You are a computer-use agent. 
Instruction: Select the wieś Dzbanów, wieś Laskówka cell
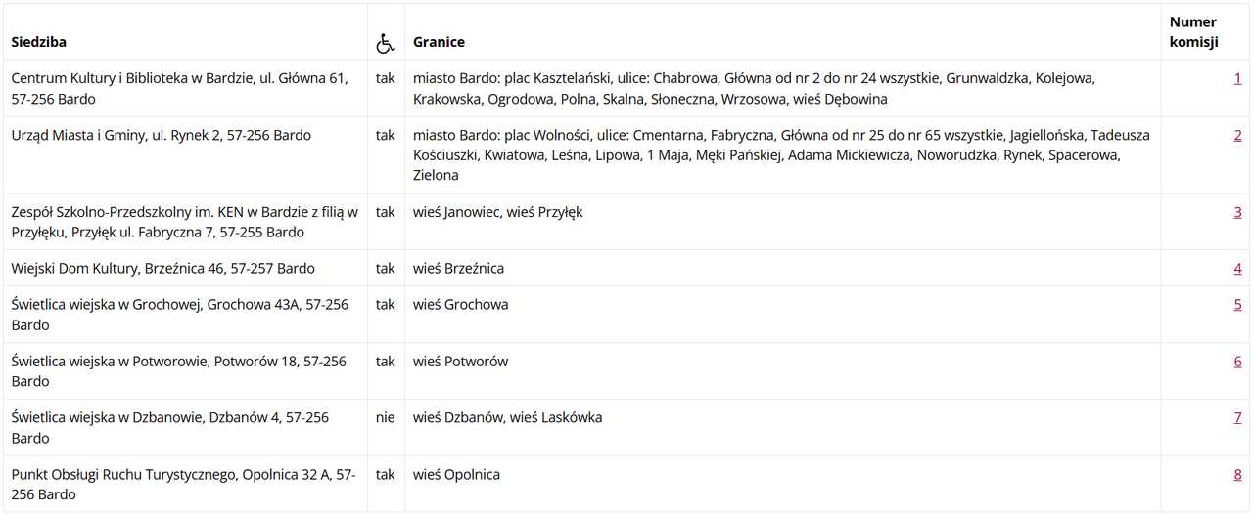pos(783,427)
